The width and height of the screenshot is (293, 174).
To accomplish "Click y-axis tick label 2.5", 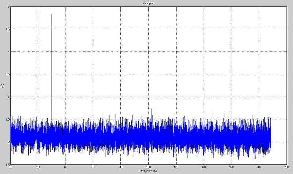I will [x=7, y=119].
